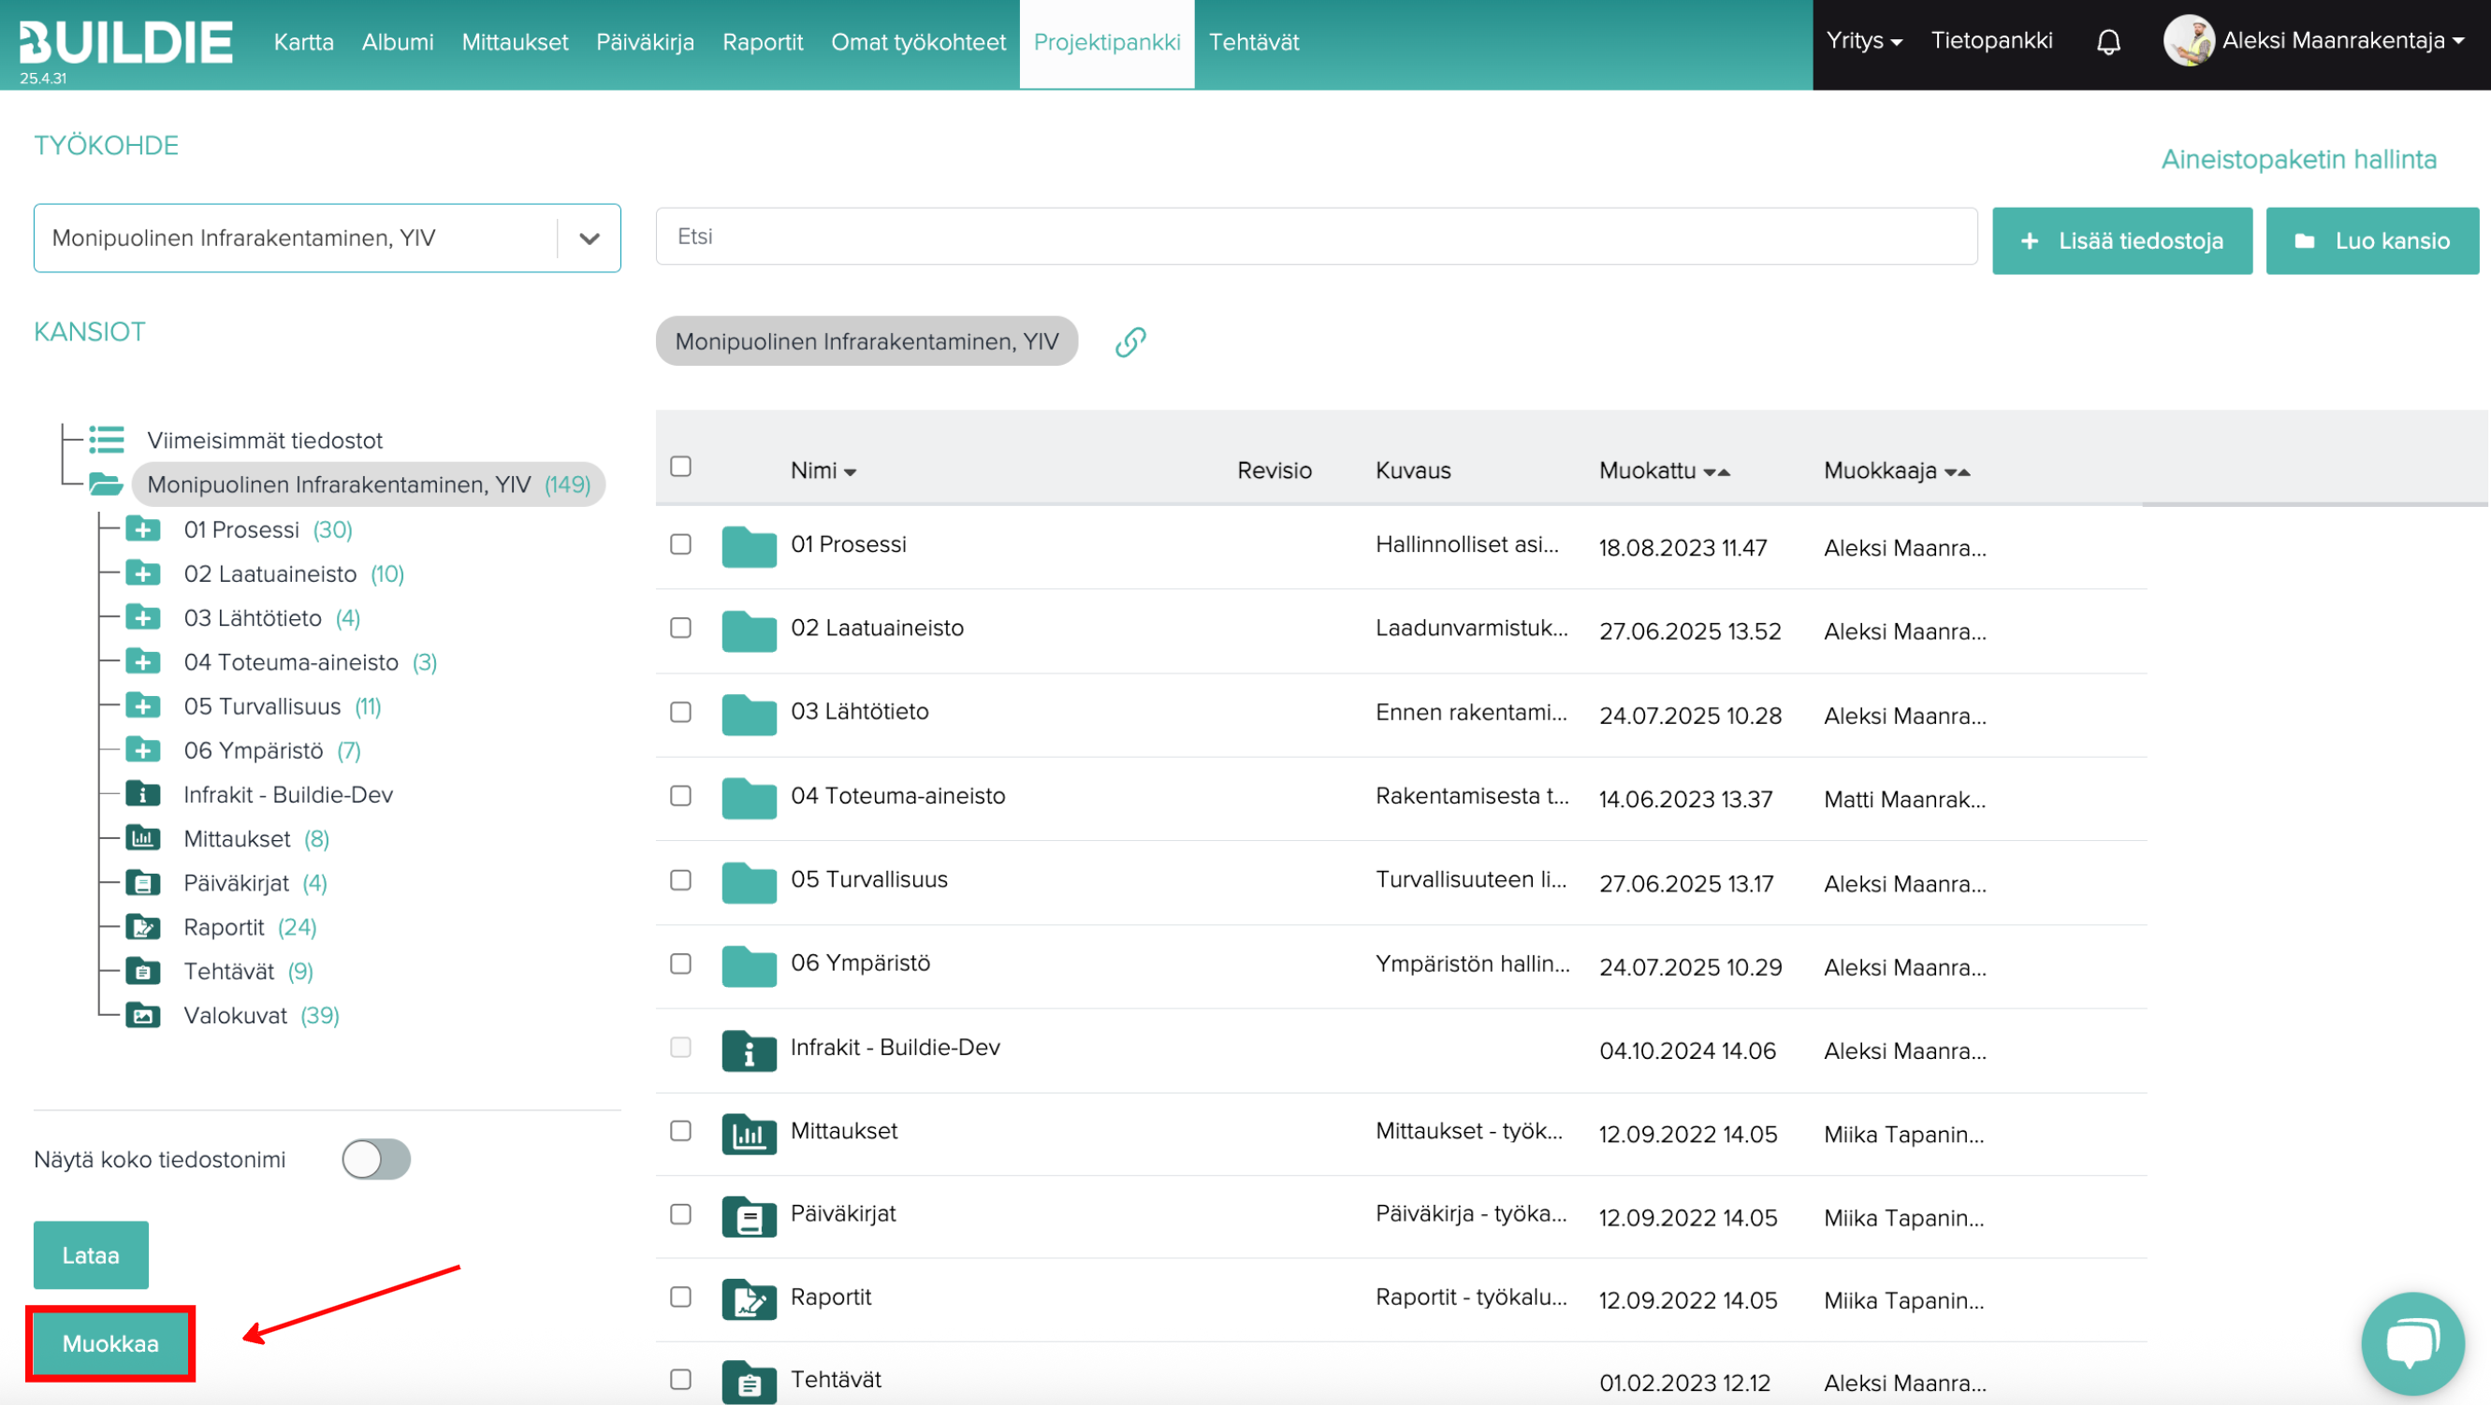Click Päiväkirjat folder icon in file list
Image resolution: width=2491 pixels, height=1405 pixels.
point(750,1216)
